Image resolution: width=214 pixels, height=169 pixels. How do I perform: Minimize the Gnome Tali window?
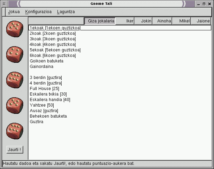(198, 4)
